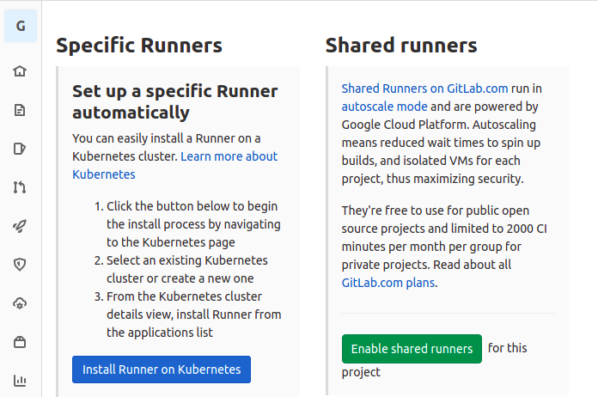The height and width of the screenshot is (397, 598).
Task: Click the Kubernetes link on second line
Action: click(x=104, y=174)
